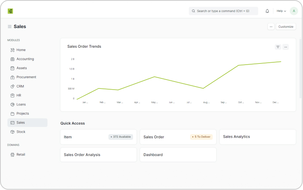
Task: Click the Assets module icon
Action: point(12,68)
